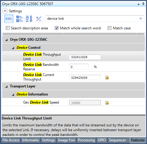Clear the search box with X icon
The width and height of the screenshot is (147, 144).
(141, 19)
